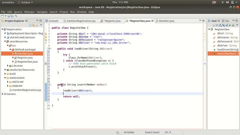Toggle Hide Non-Public members in Outline toolbar
240x135 pixels.
click(x=230, y=25)
